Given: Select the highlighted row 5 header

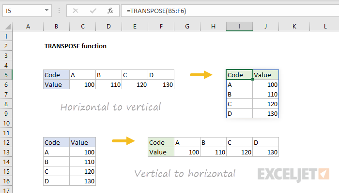Looking at the screenshot, I should pos(6,75).
